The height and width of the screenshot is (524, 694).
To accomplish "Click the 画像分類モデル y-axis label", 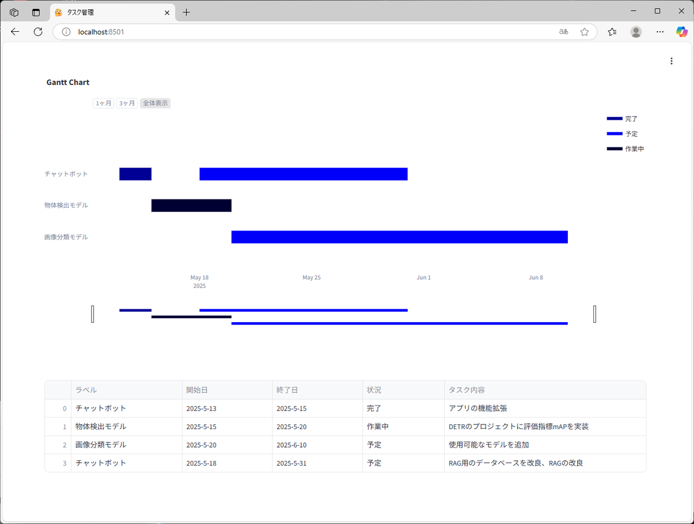I will (x=66, y=237).
